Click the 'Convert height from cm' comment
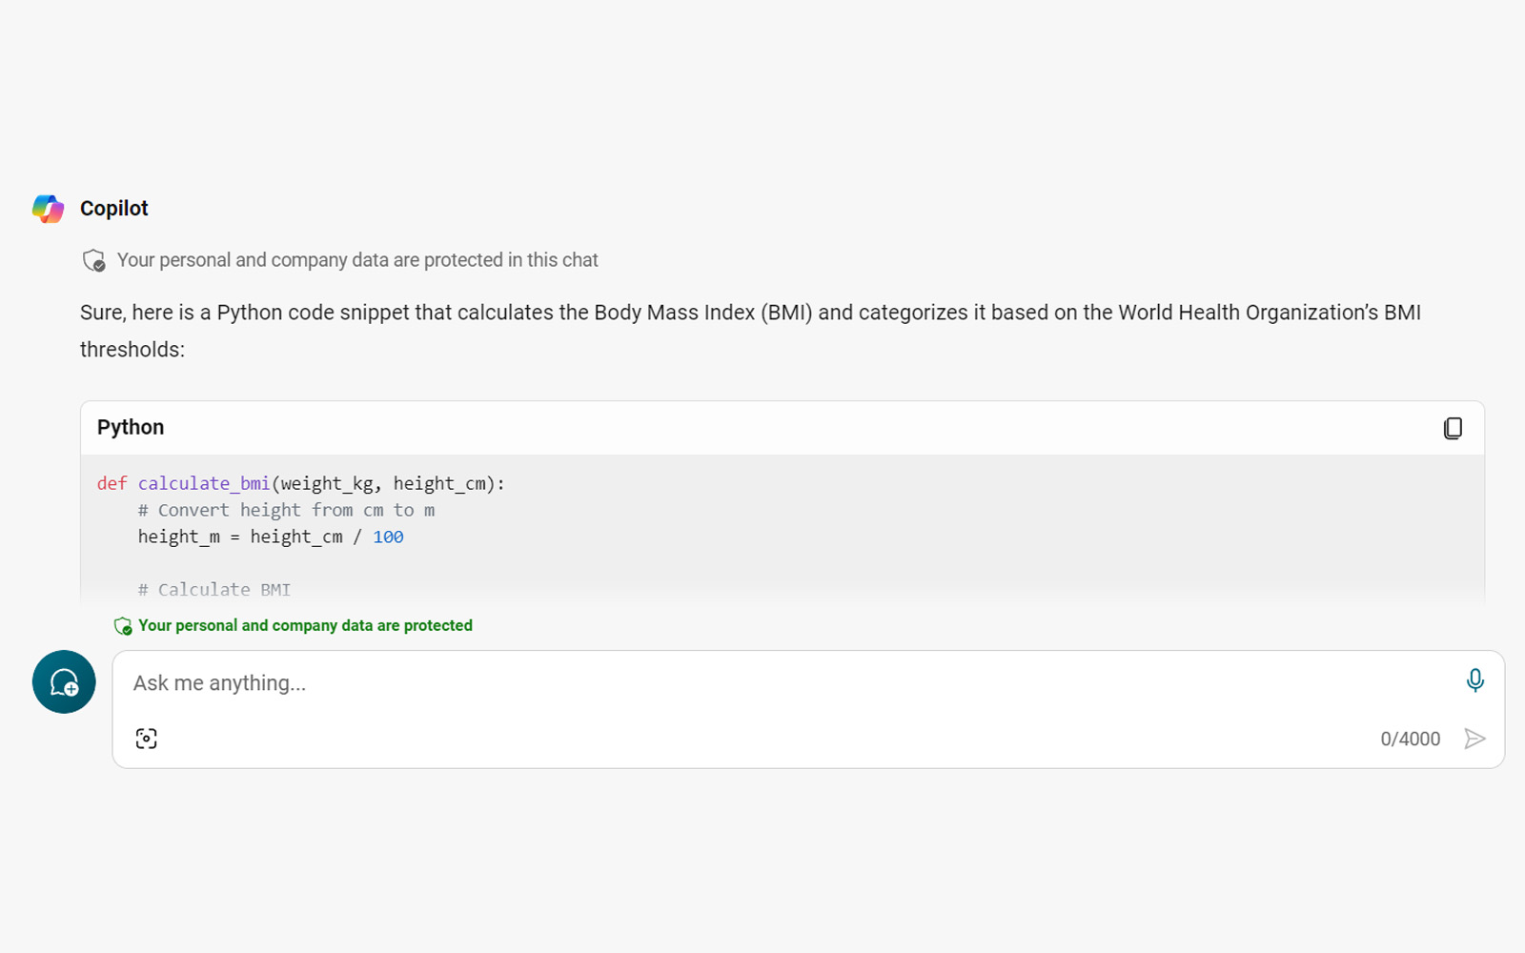Viewport: 1525px width, 953px height. click(x=286, y=510)
